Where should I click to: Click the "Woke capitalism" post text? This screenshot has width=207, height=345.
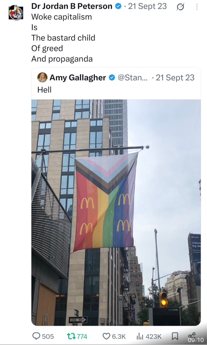tap(61, 17)
